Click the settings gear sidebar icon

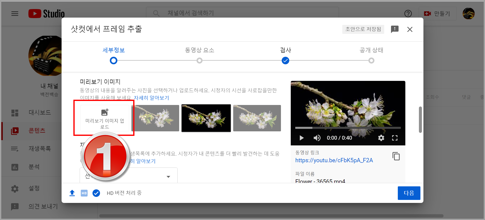[15, 189]
